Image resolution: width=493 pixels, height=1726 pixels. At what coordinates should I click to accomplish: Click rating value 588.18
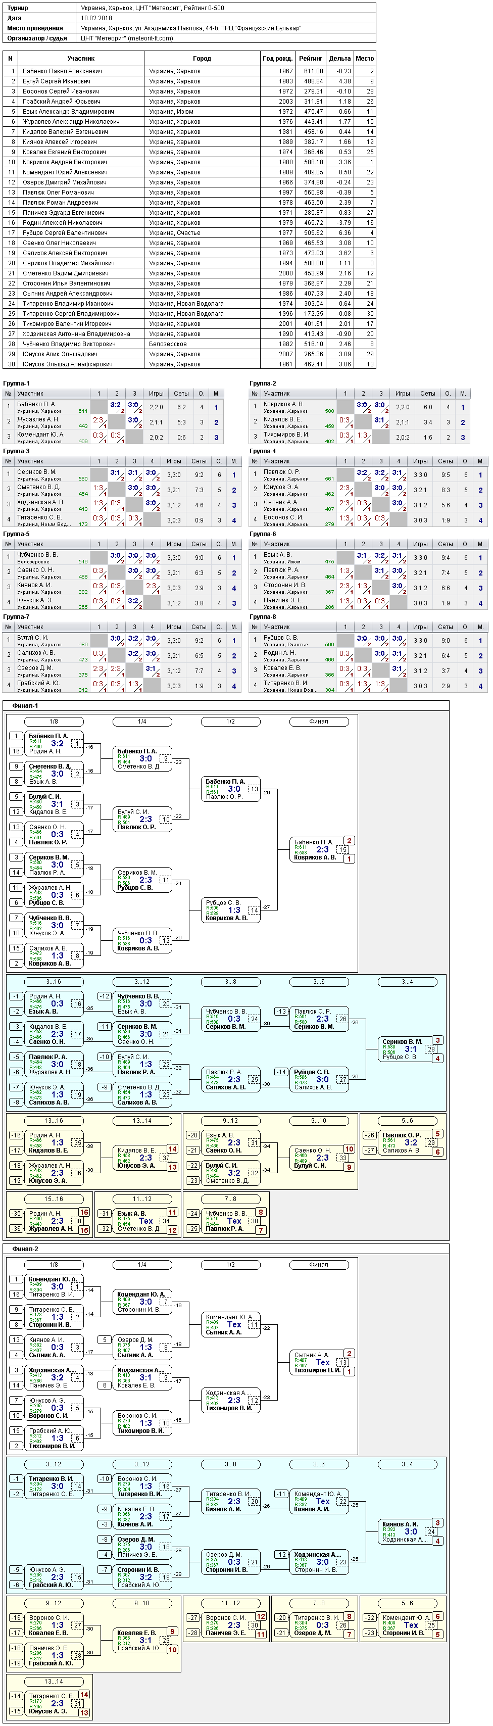[x=314, y=162]
